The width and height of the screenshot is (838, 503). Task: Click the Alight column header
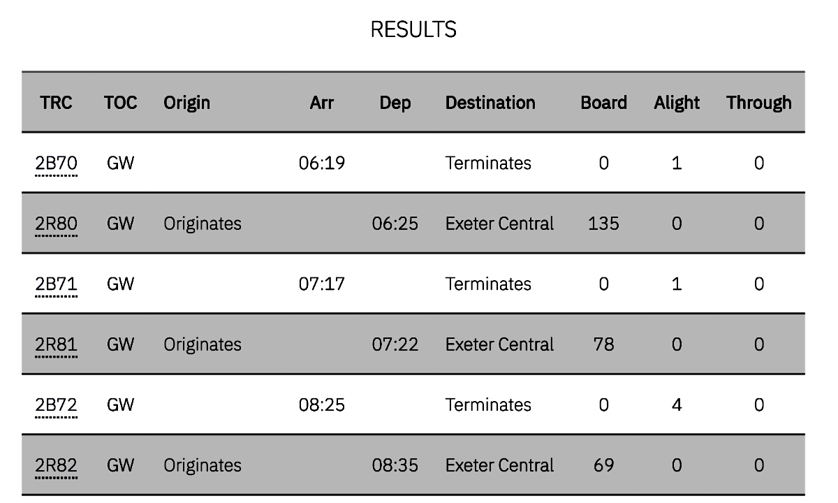(x=677, y=103)
